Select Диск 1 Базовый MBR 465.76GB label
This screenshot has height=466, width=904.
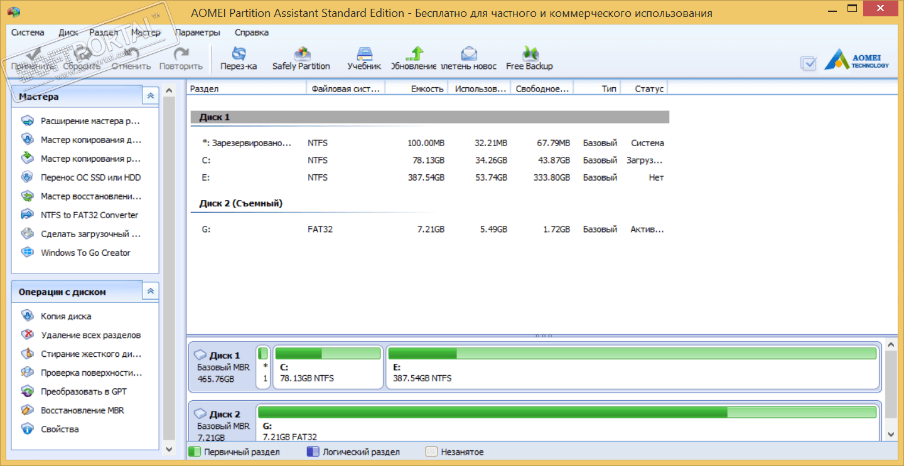(x=222, y=367)
